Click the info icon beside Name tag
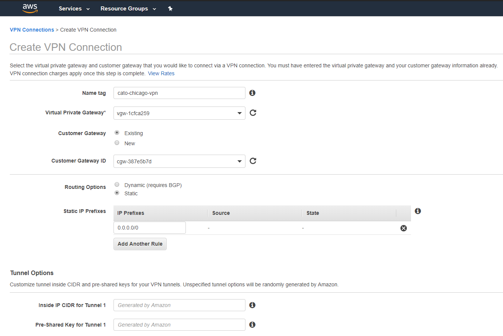Viewport: 503px width, 336px height. (x=252, y=93)
